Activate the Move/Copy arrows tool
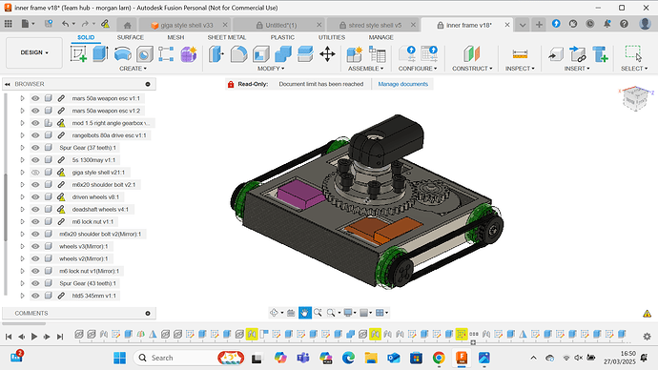 [x=327, y=54]
